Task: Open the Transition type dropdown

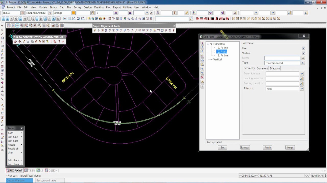Action: 301,74
